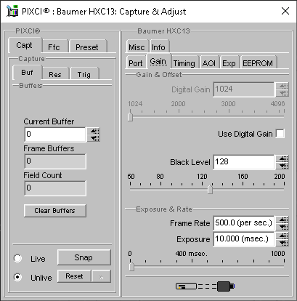The width and height of the screenshot is (297, 301).
Task: Decrement the Current Buffer value
Action: (x=94, y=138)
